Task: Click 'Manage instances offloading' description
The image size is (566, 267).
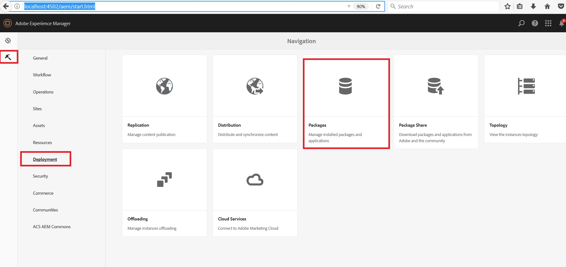Action: (152, 228)
